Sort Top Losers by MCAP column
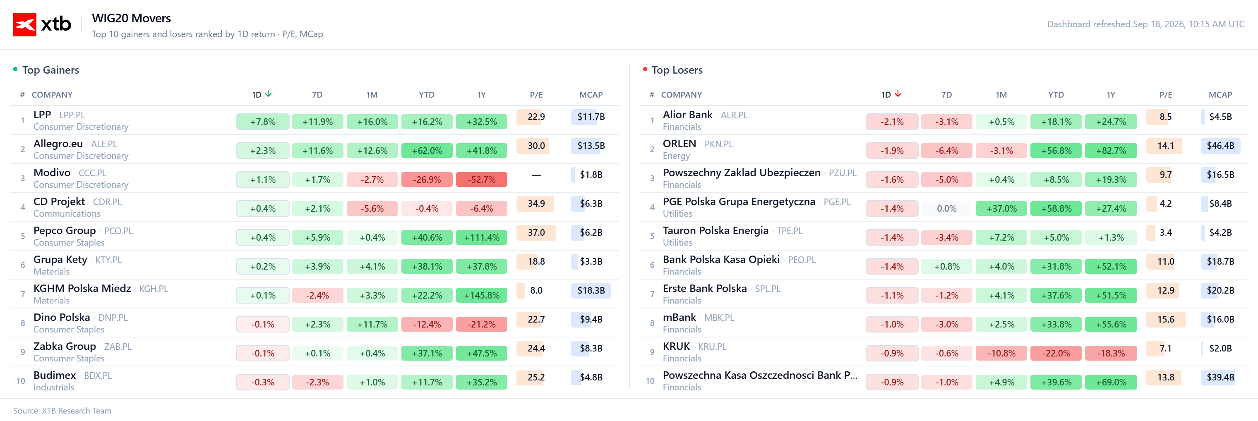1258x421 pixels. click(x=1220, y=95)
